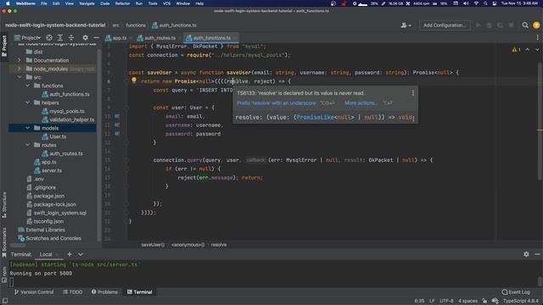Expand the Documentation folder

20,60
